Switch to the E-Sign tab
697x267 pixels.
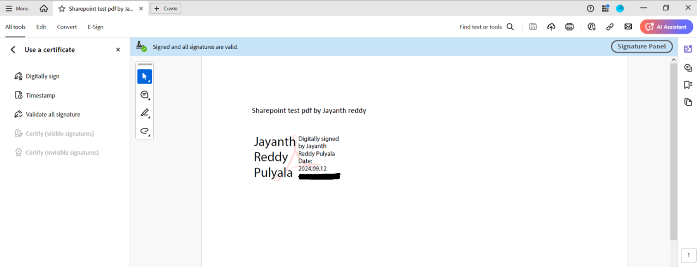95,27
